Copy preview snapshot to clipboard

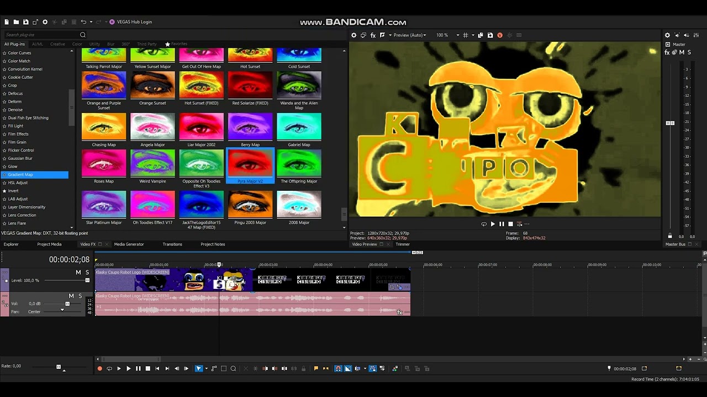pos(481,35)
